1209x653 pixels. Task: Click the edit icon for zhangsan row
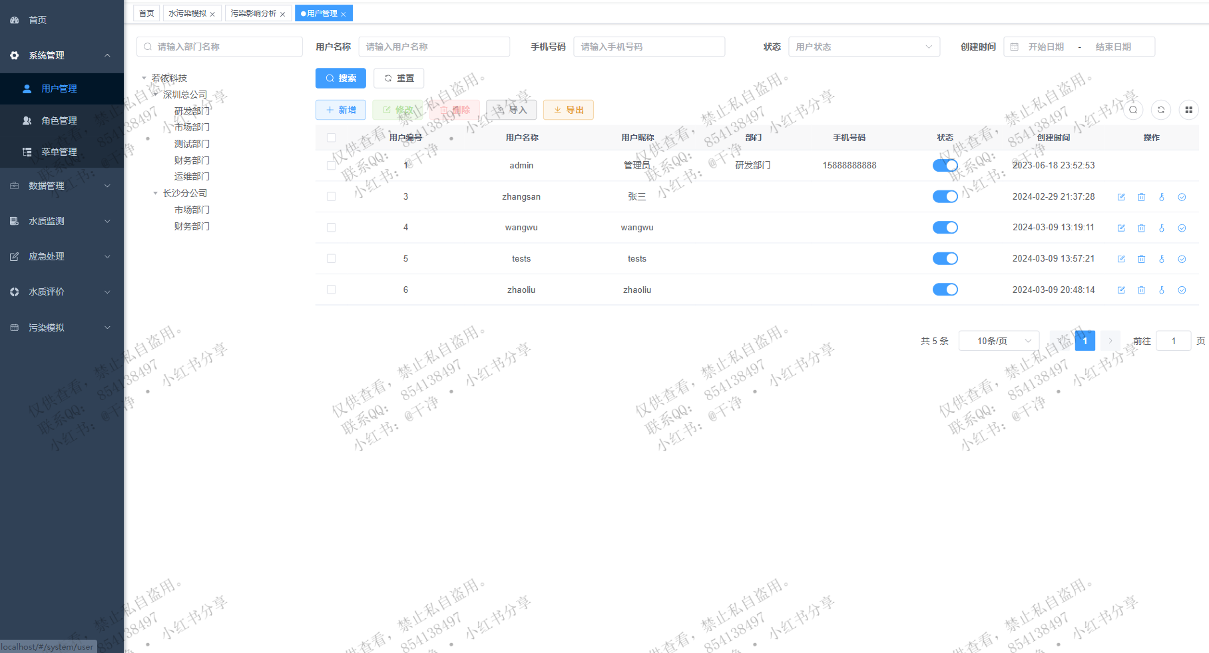(x=1121, y=197)
